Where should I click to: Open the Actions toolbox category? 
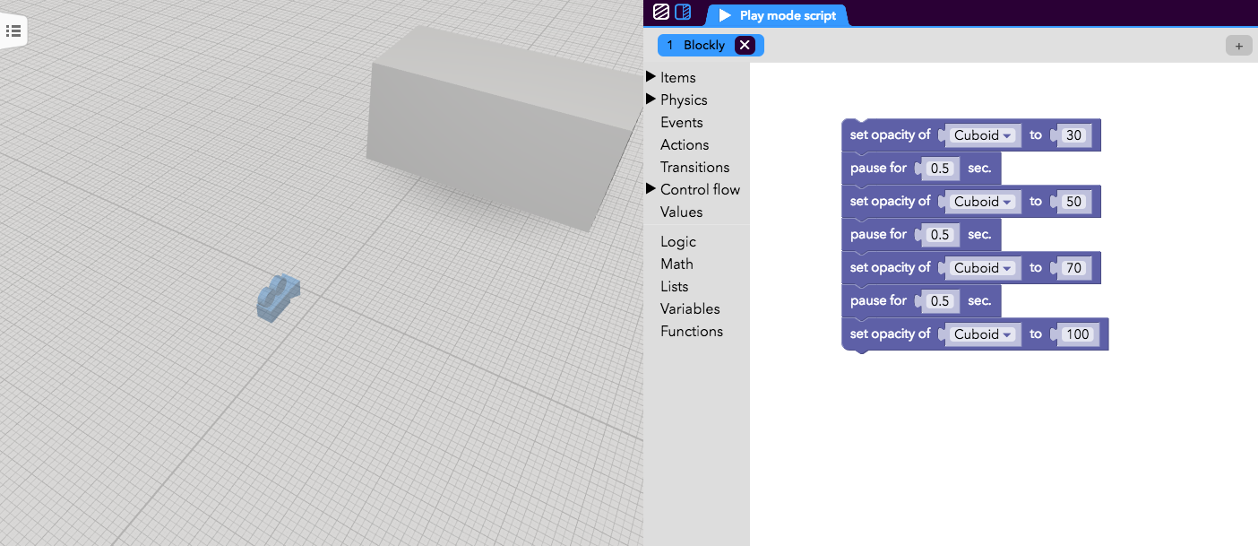(685, 144)
